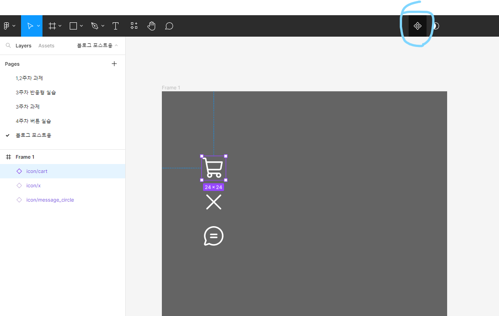Open shape tools dropdown arrow
The image size is (499, 316).
pos(81,26)
